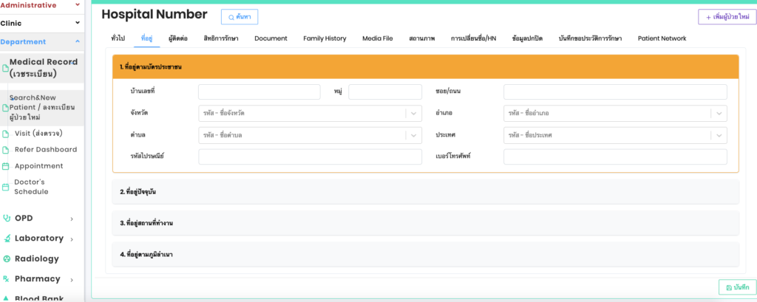Click the Laboratory flask icon
This screenshot has height=302, width=757.
(x=7, y=238)
